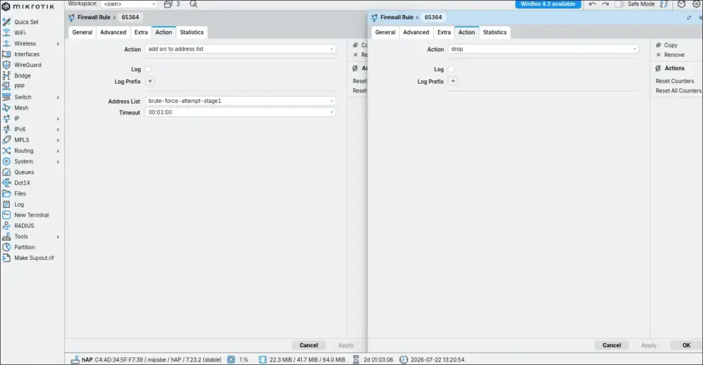Open the WireGuard sidebar icon

pyautogui.click(x=7, y=65)
